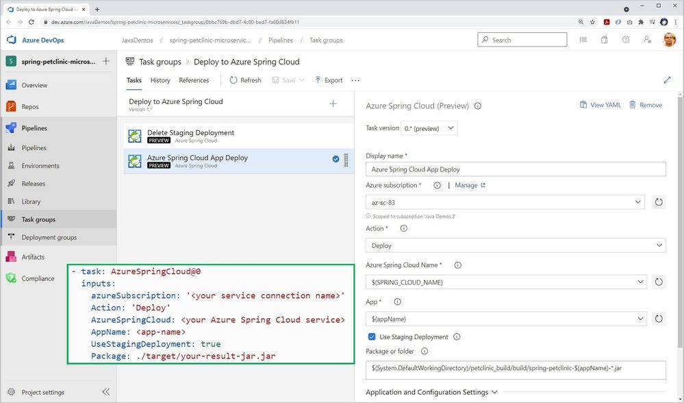Click the Display name field
This screenshot has width=684, height=403.
[x=516, y=169]
